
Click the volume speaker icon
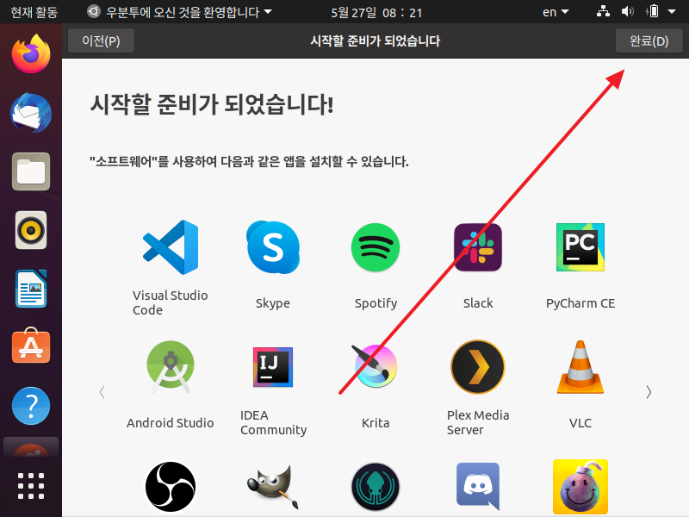[x=628, y=11]
